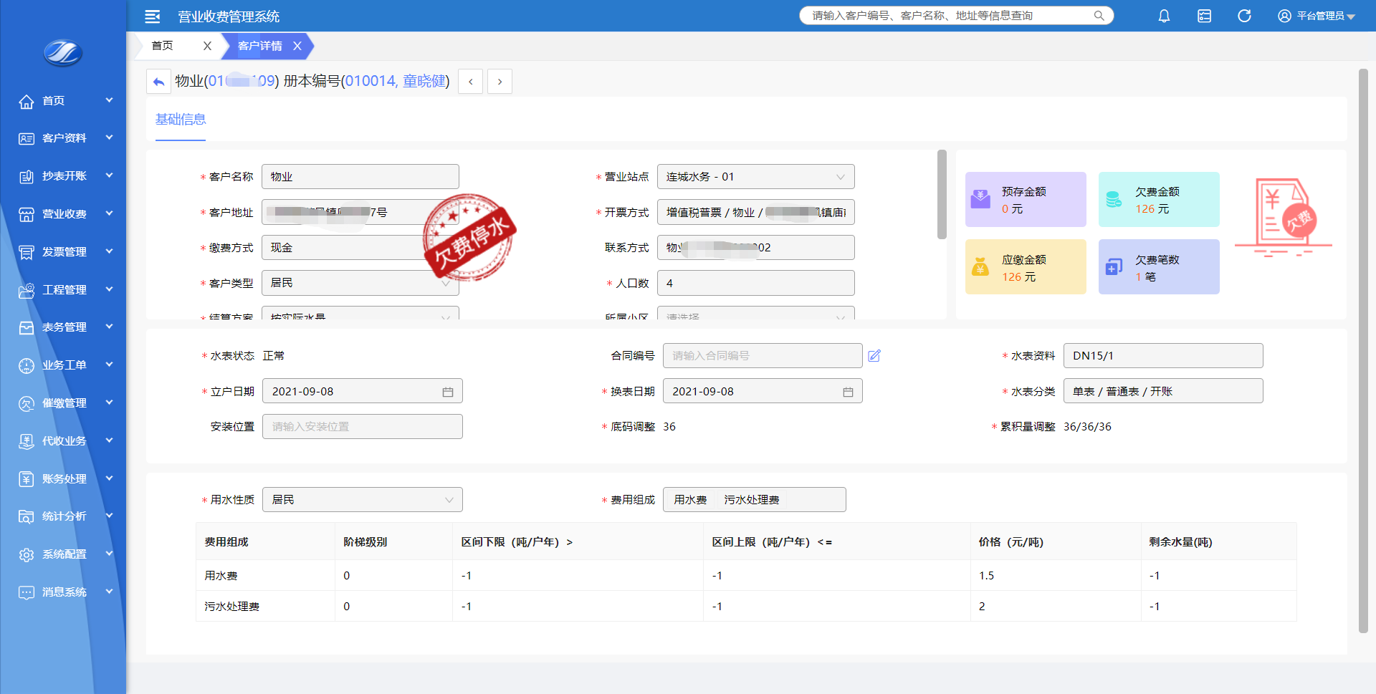Click the 业务工单 icon in sidebar

click(27, 365)
